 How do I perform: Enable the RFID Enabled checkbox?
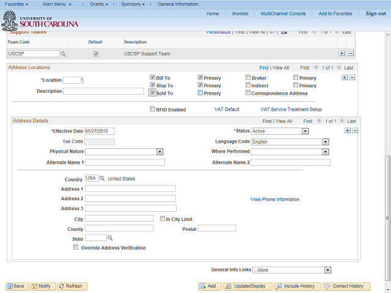153,110
